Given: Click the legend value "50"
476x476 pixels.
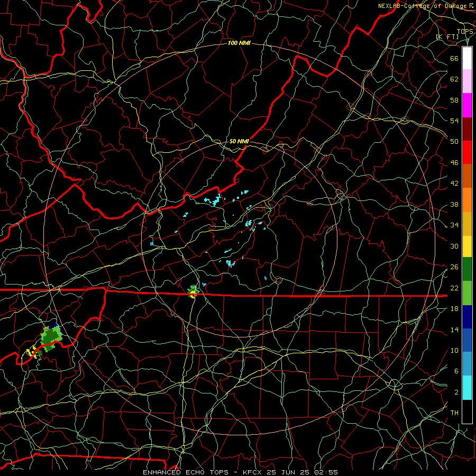Looking at the screenshot, I should (454, 141).
